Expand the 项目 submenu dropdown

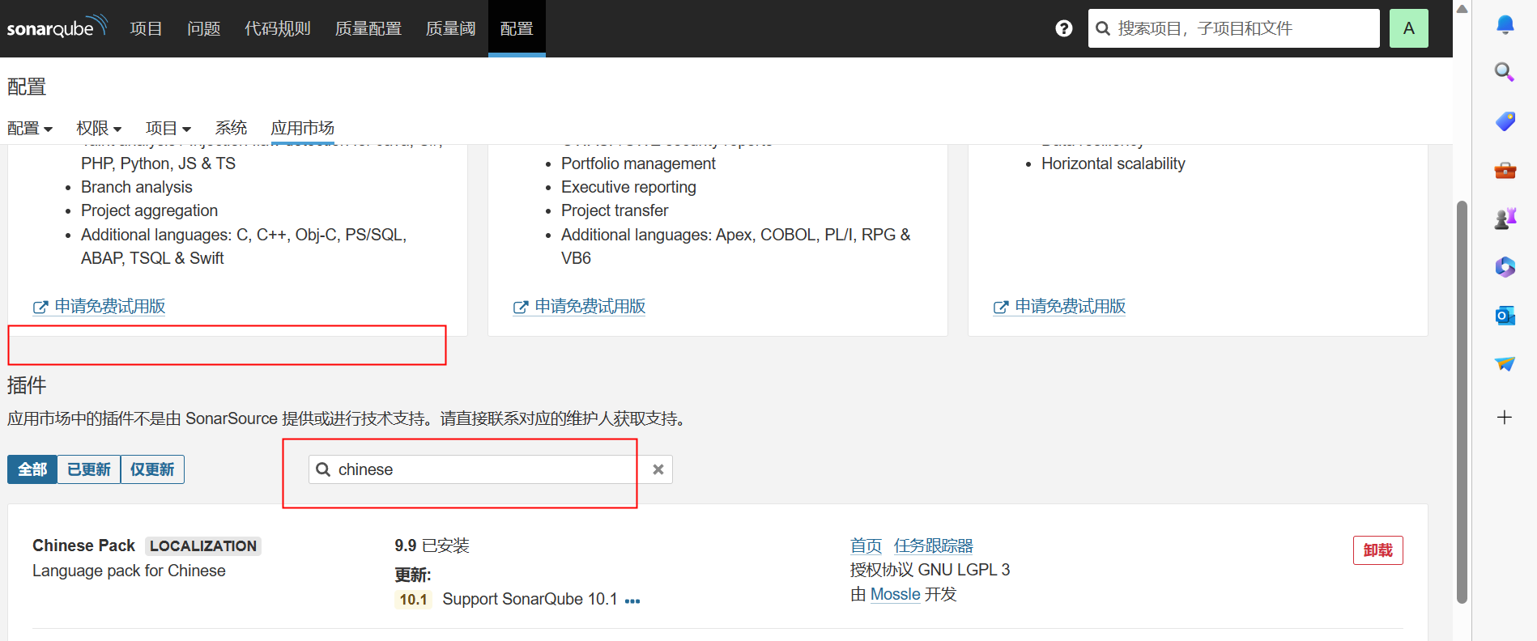[168, 128]
